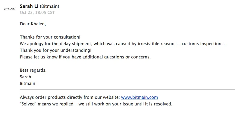Click the (Bitmain) organization label

[49, 6]
